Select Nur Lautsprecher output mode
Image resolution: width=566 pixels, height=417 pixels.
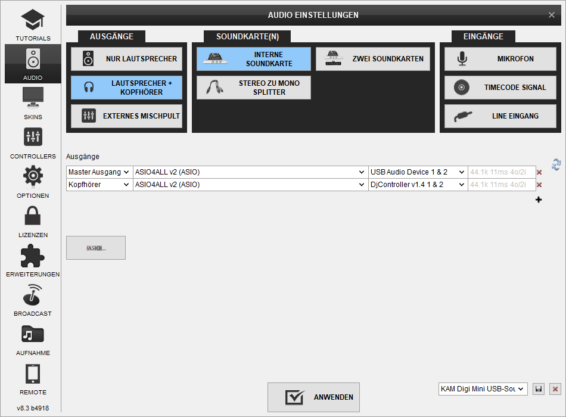(x=126, y=59)
